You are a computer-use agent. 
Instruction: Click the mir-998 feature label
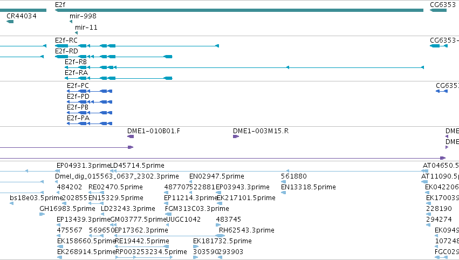[x=83, y=16]
